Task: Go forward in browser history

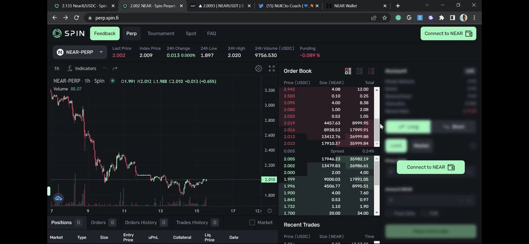Action: click(66, 18)
